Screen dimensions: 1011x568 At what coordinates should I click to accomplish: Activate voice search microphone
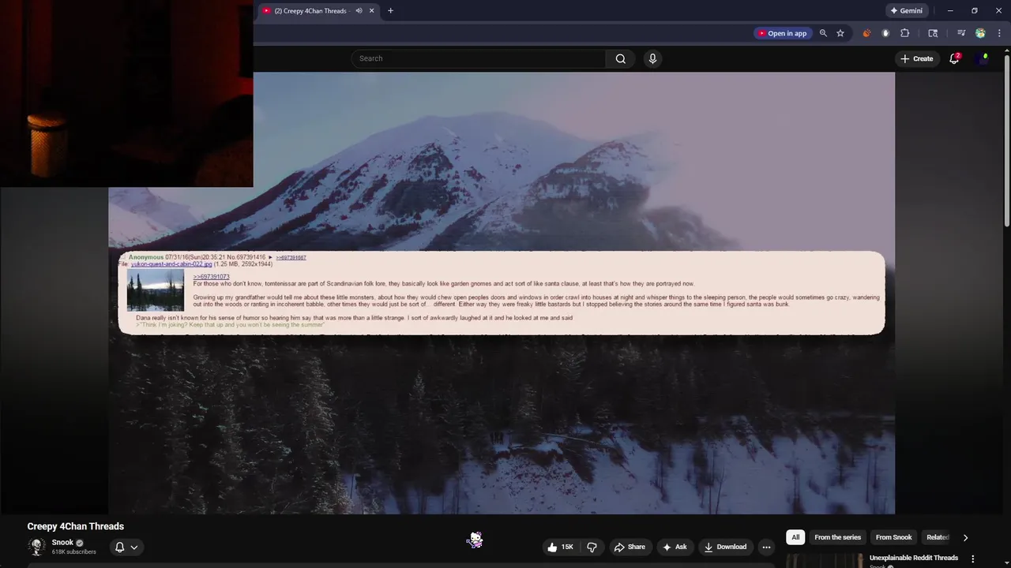pyautogui.click(x=652, y=58)
